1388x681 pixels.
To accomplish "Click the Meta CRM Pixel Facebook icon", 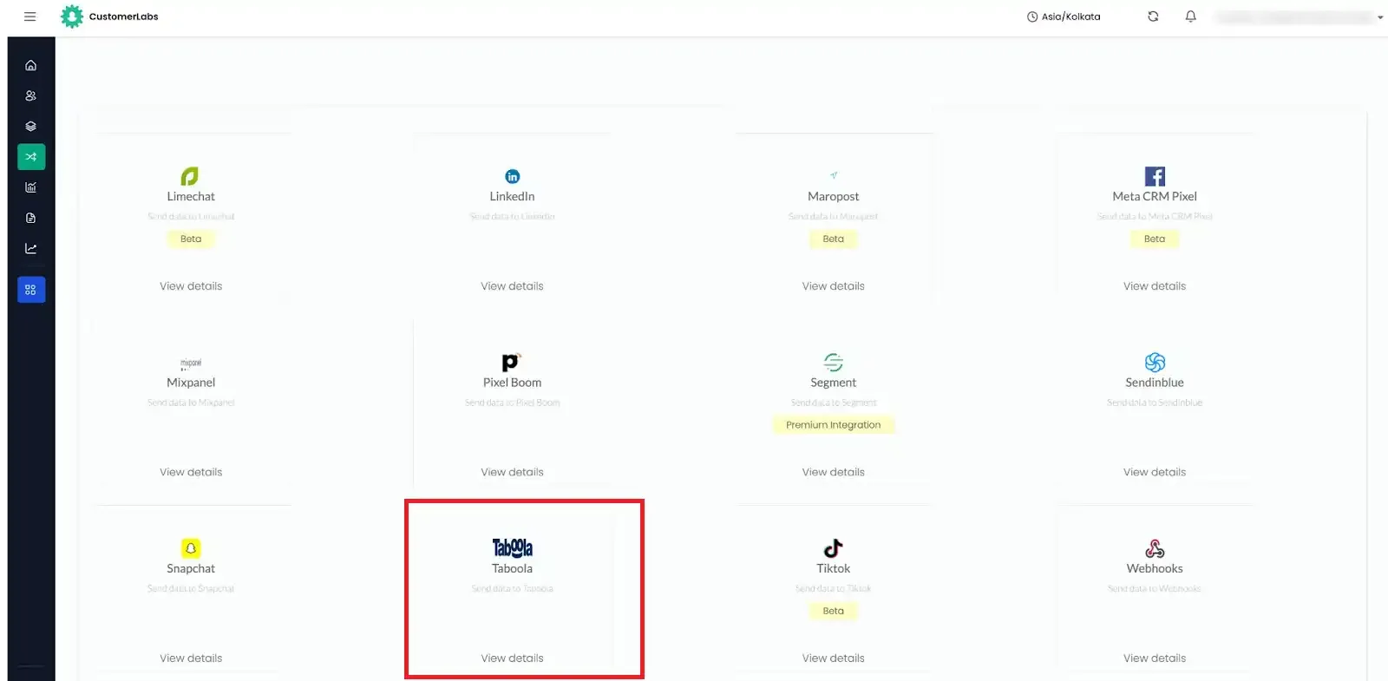I will (x=1155, y=176).
